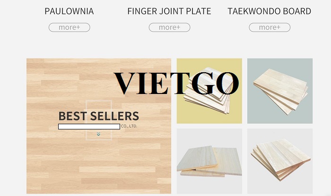Open more+ under FINGER JOINT PLATE

169,27
